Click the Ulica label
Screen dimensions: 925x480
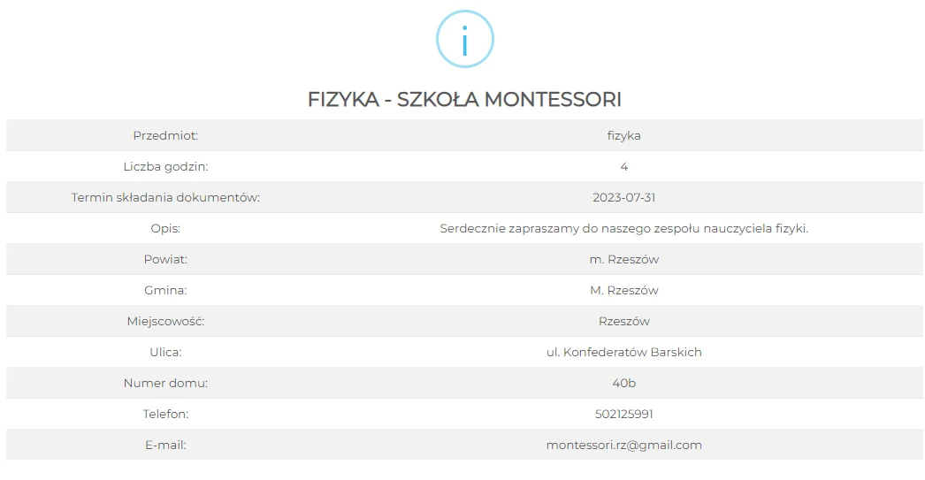pos(165,352)
